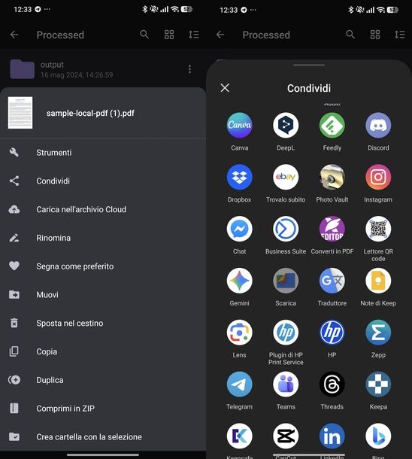The height and width of the screenshot is (459, 412).
Task: Share to Photo Vault
Action: [x=332, y=177]
